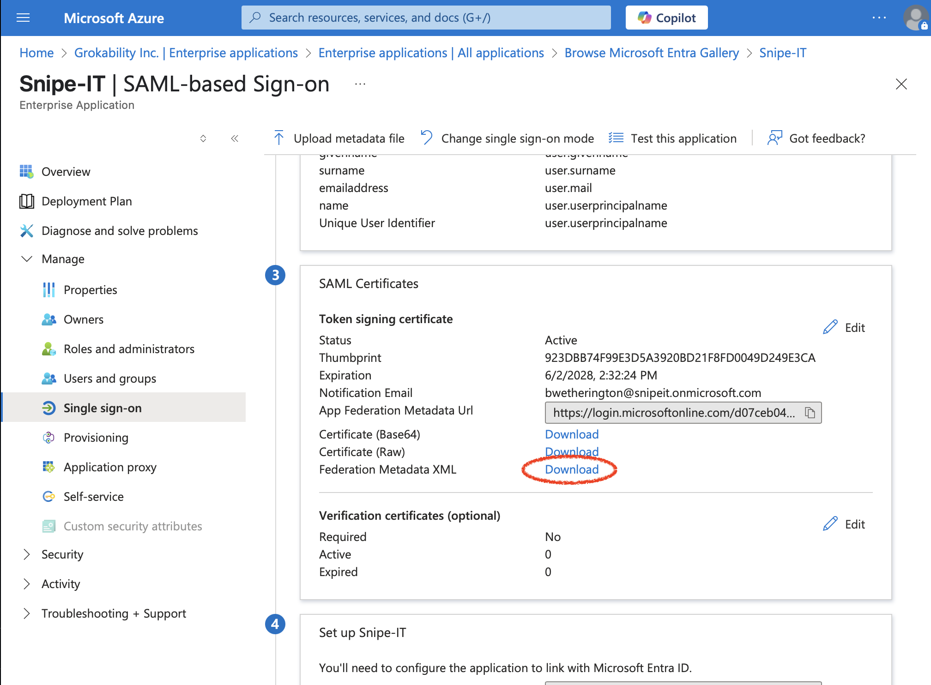The width and height of the screenshot is (931, 685).
Task: Click Got feedback?
Action: [816, 138]
